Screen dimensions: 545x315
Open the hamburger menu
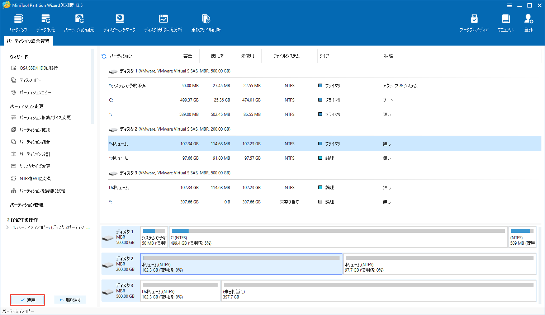pyautogui.click(x=510, y=5)
